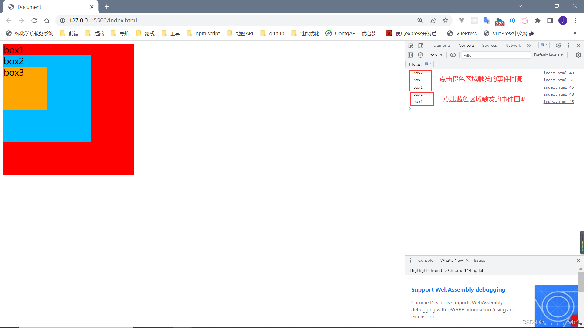The width and height of the screenshot is (584, 328).
Task: Open the Chrome extensions puzzle icon
Action: click(537, 20)
